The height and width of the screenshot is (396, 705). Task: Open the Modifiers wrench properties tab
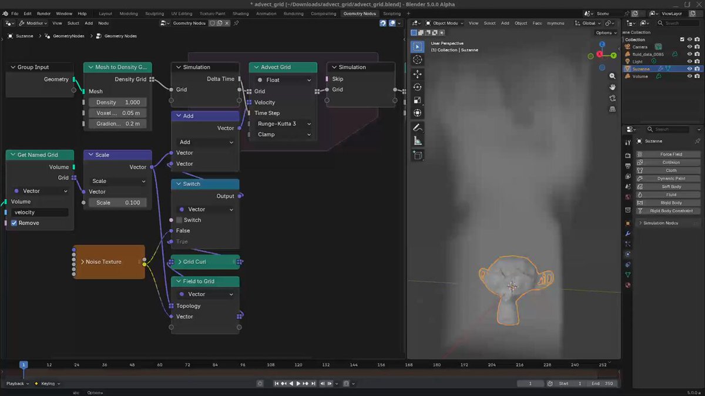click(x=627, y=234)
